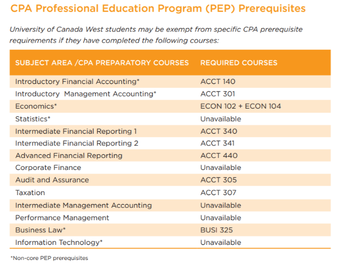Click the Audit and Assurance label
The image size is (341, 263).
point(52,180)
